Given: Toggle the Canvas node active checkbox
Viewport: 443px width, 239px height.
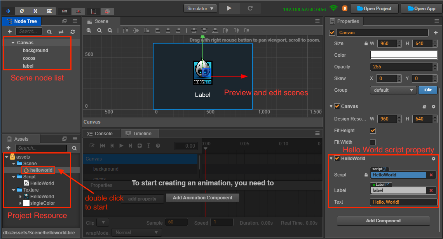Looking at the screenshot, I should [x=332, y=33].
